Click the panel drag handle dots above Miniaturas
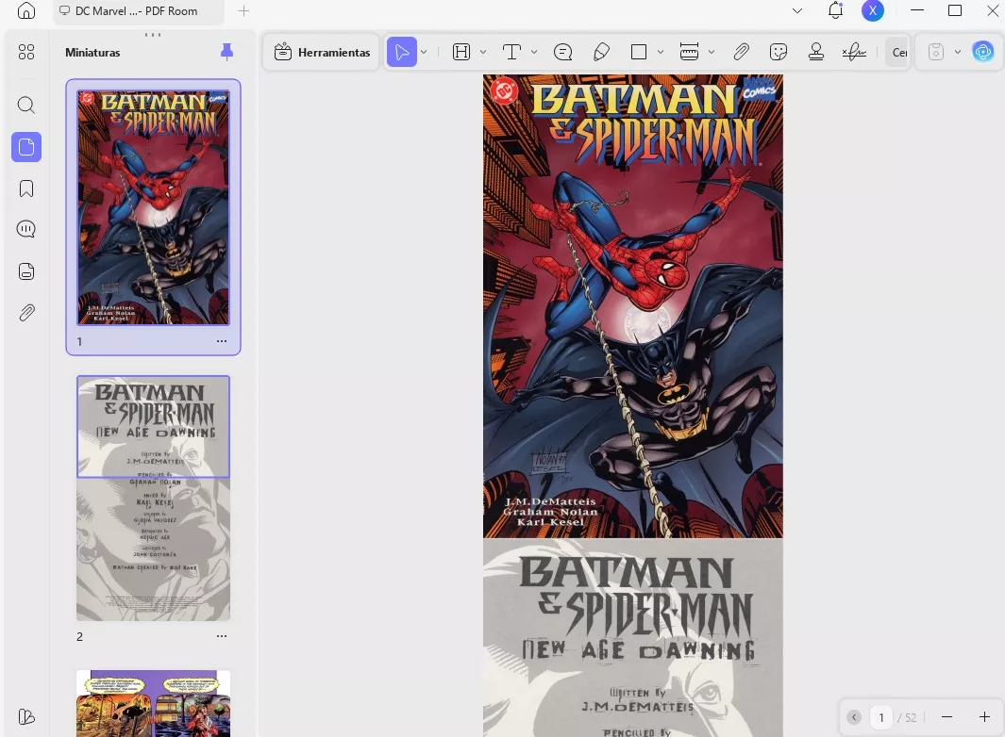Viewport: 1005px width, 737px height. pos(153,34)
